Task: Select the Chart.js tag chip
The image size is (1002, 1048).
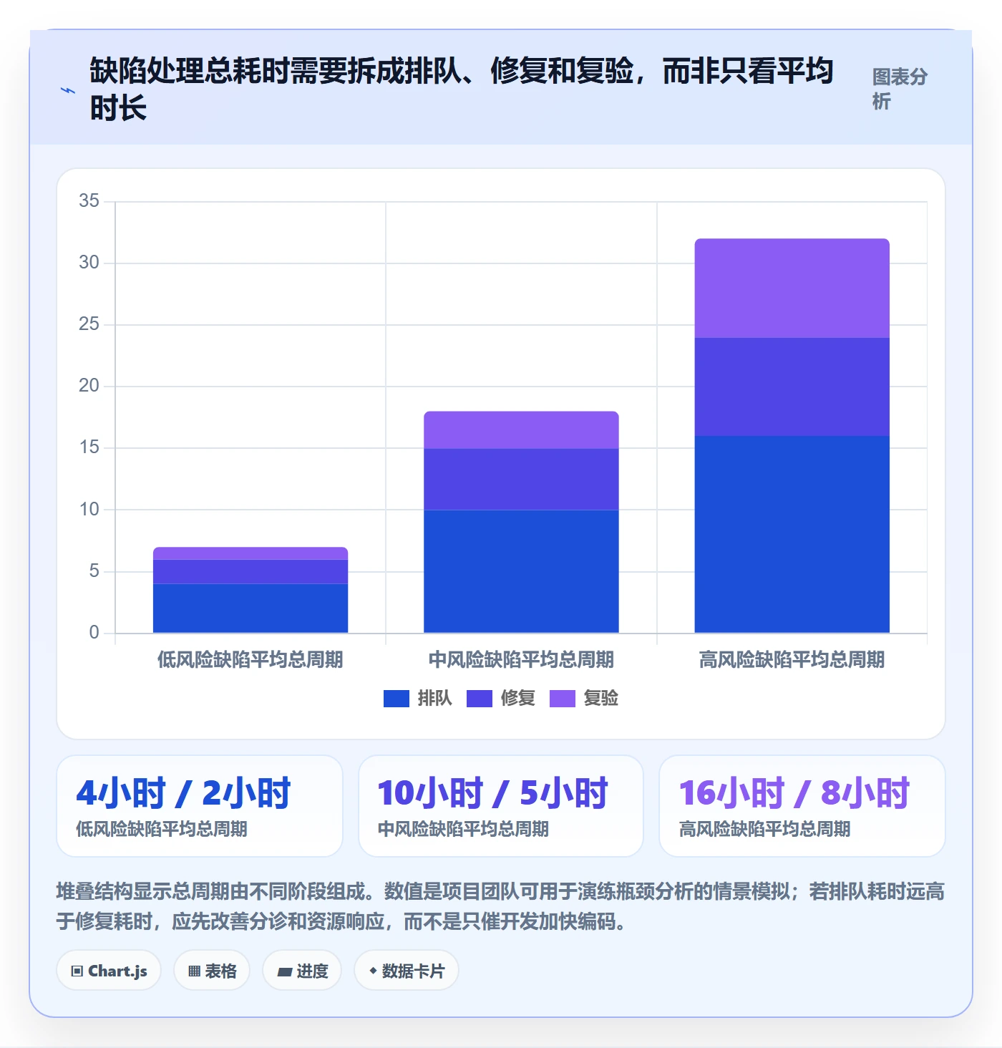Action: click(109, 971)
